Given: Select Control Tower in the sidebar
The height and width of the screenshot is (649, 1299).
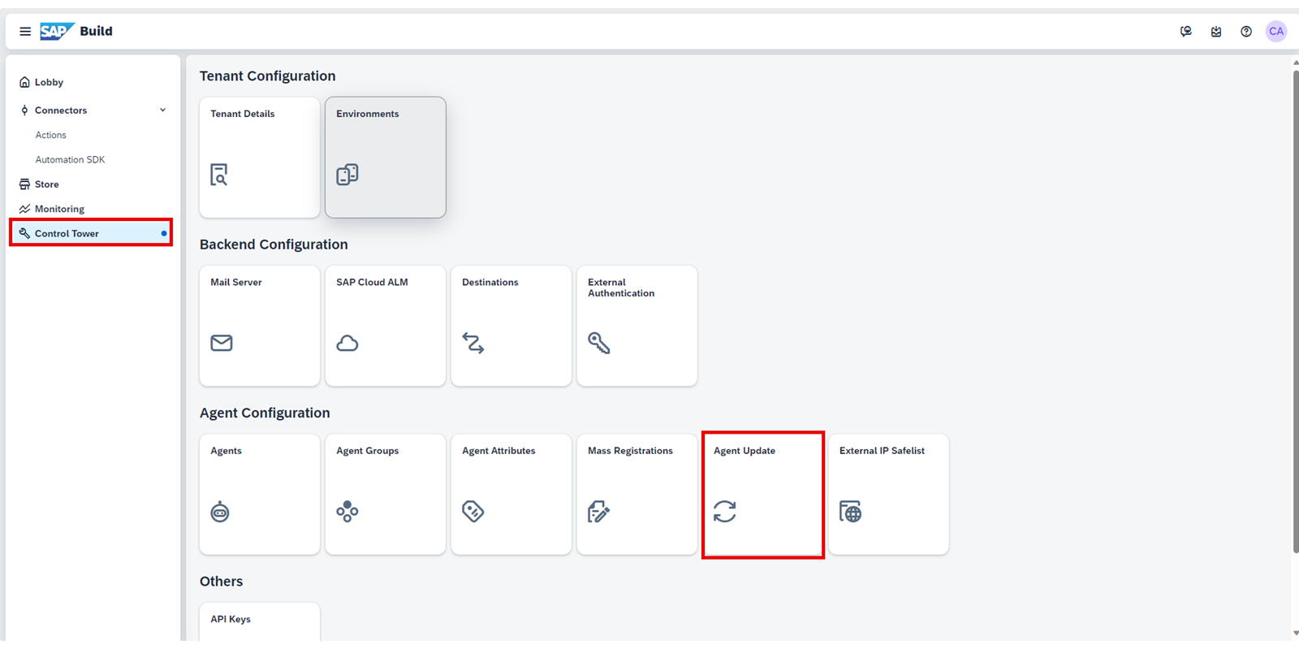Looking at the screenshot, I should pos(91,233).
